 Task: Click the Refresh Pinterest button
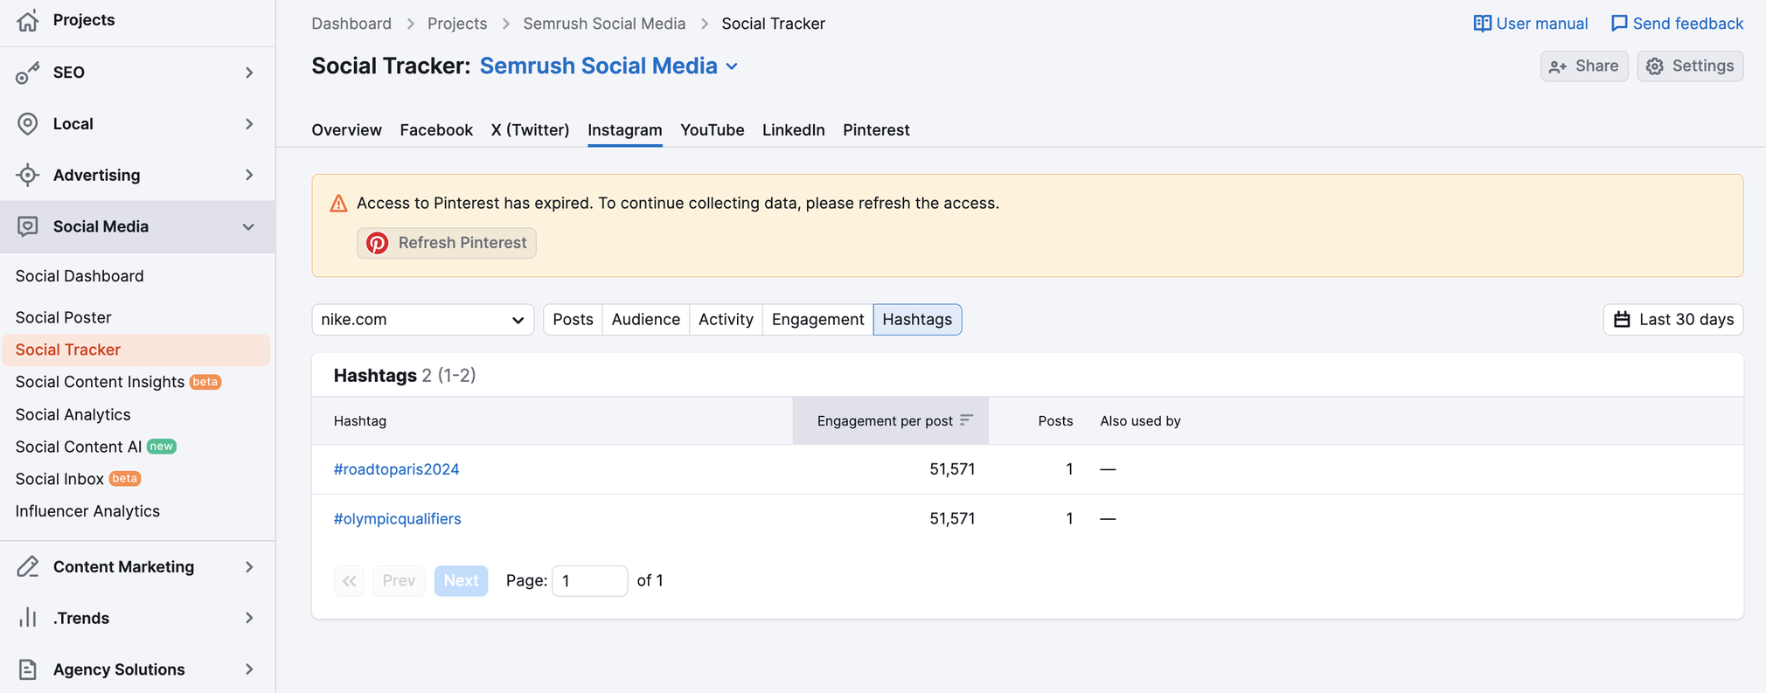point(447,243)
